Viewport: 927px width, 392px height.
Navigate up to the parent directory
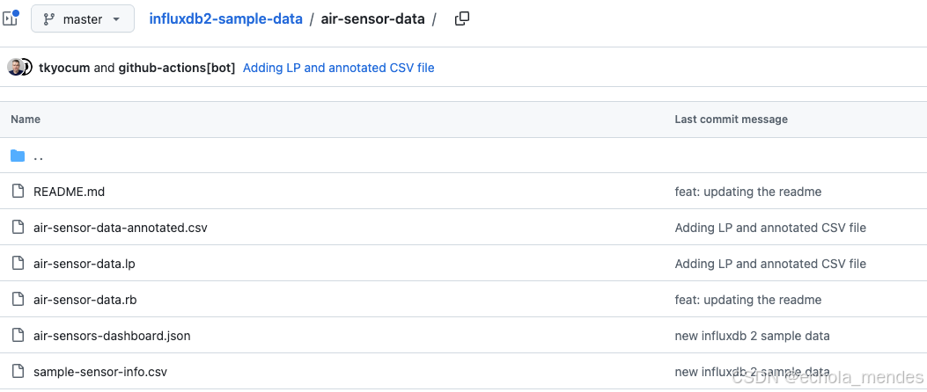(x=39, y=156)
